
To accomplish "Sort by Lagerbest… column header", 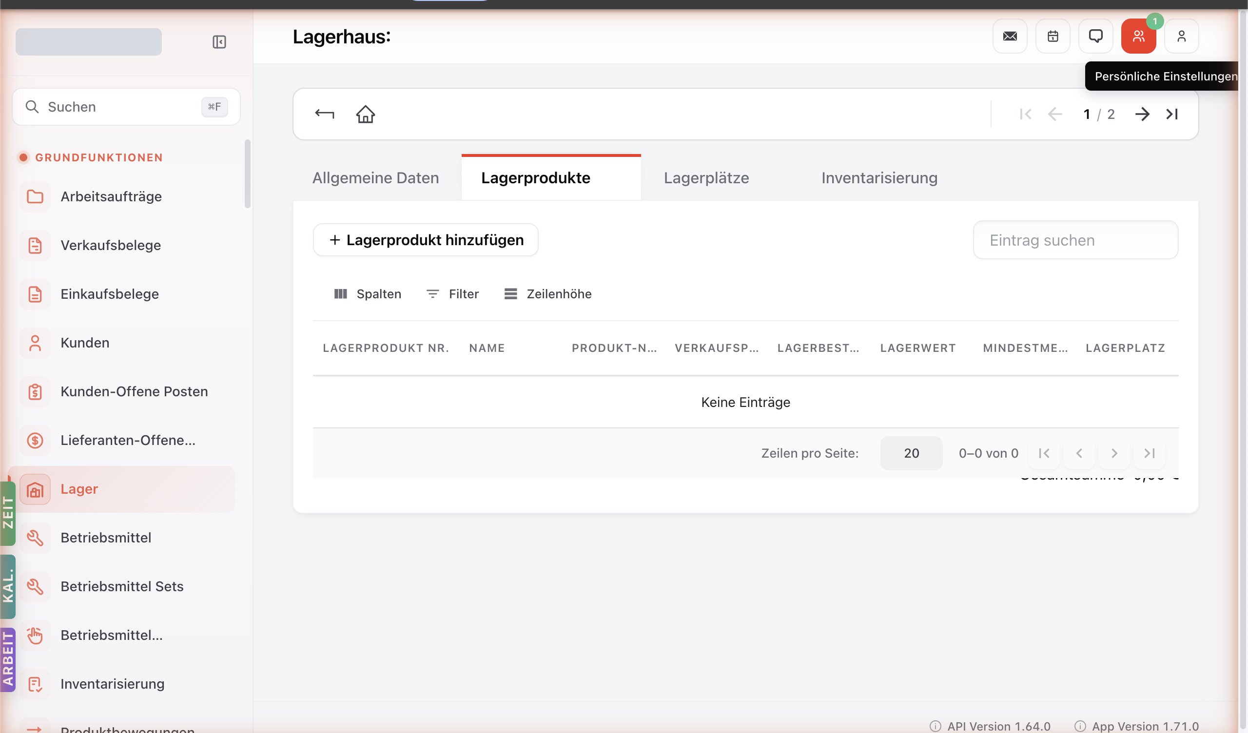I will [818, 347].
